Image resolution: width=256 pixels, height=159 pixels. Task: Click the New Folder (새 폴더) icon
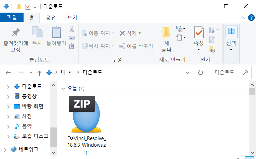tap(166, 32)
